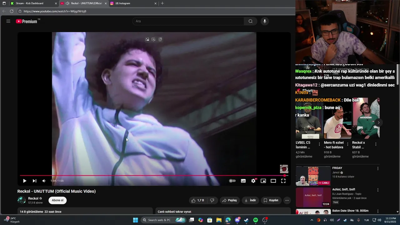Screen dimensions: 400x225
Task: Open Windows Start menu
Action: click(x=135, y=220)
